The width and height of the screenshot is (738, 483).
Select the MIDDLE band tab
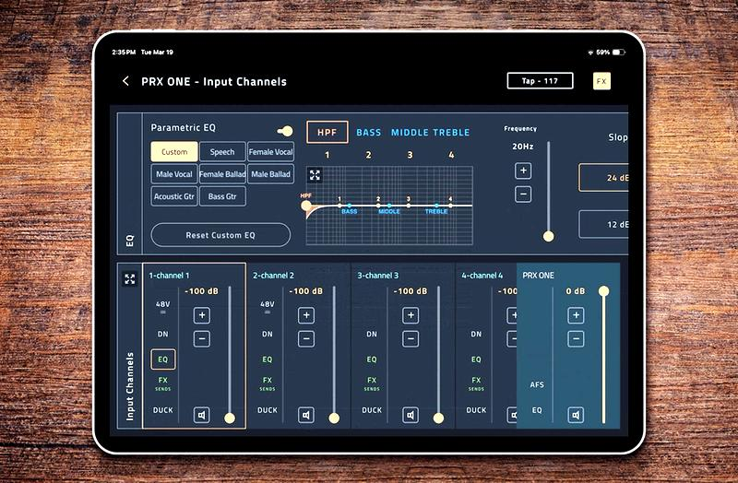tap(410, 133)
